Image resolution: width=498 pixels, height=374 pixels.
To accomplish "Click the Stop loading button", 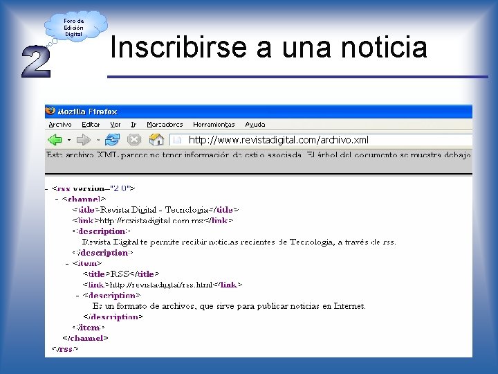I will [x=134, y=140].
